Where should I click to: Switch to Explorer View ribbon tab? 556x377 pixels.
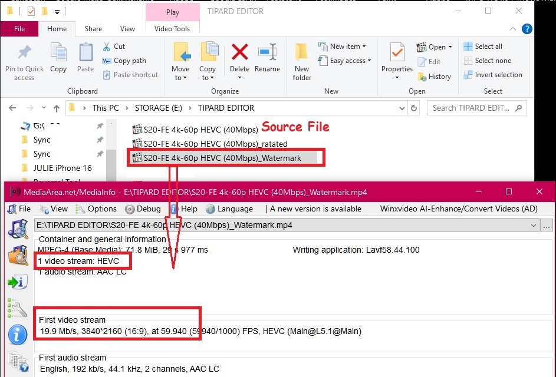[127, 29]
